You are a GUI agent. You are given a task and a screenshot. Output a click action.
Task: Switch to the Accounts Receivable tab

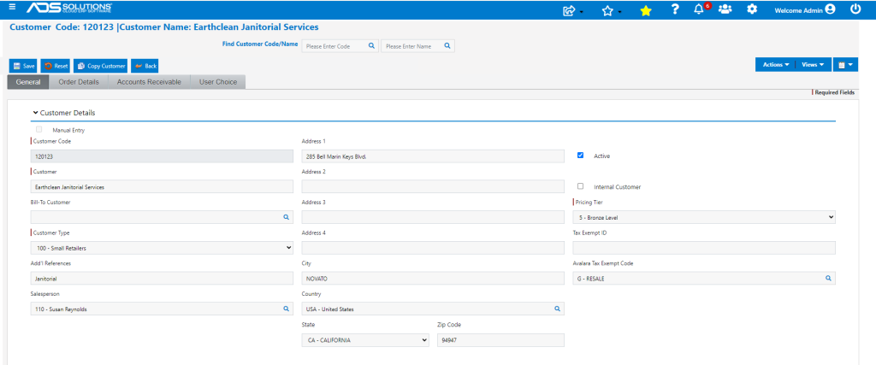149,82
